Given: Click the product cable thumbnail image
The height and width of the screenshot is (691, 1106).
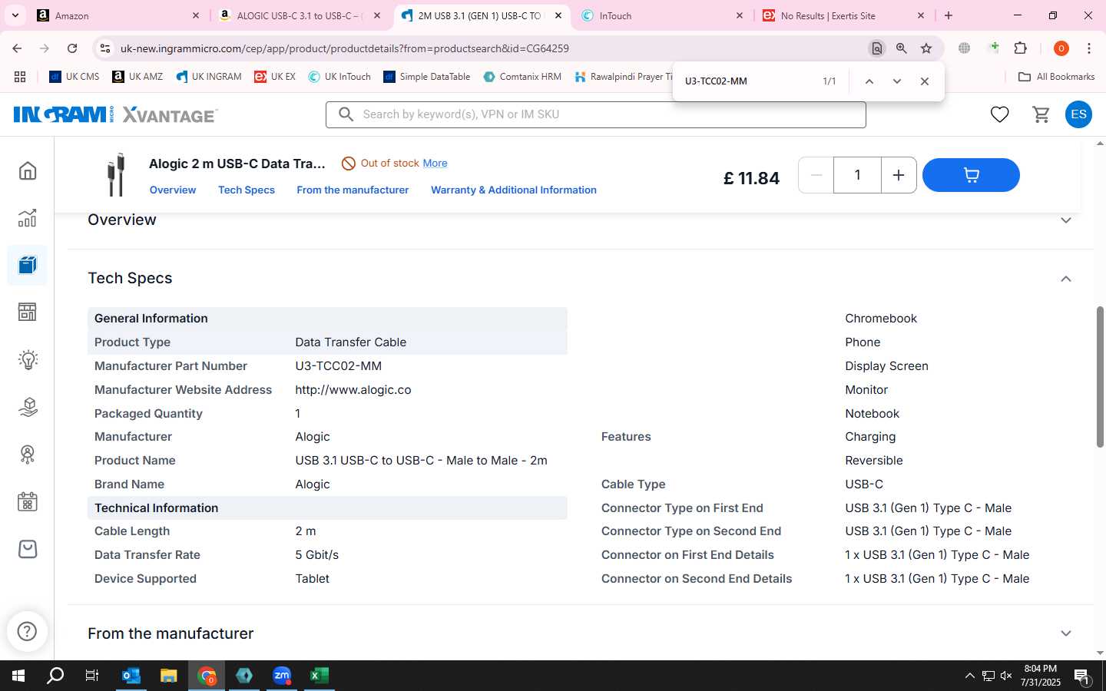Looking at the screenshot, I should [x=116, y=175].
